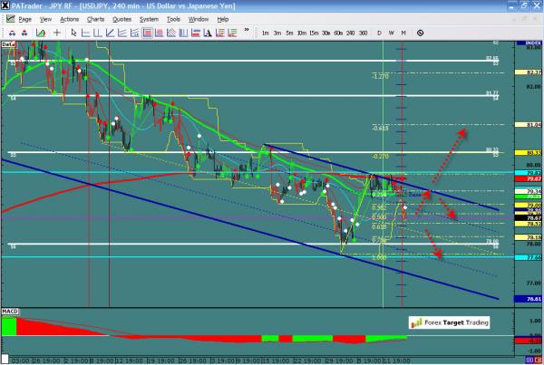Click the pink shaded rectangle tool
Viewport: 544px width, 365px height.
pyautogui.click(x=160, y=33)
